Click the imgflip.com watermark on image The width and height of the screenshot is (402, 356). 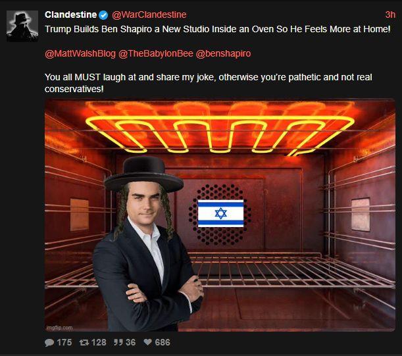(x=59, y=328)
